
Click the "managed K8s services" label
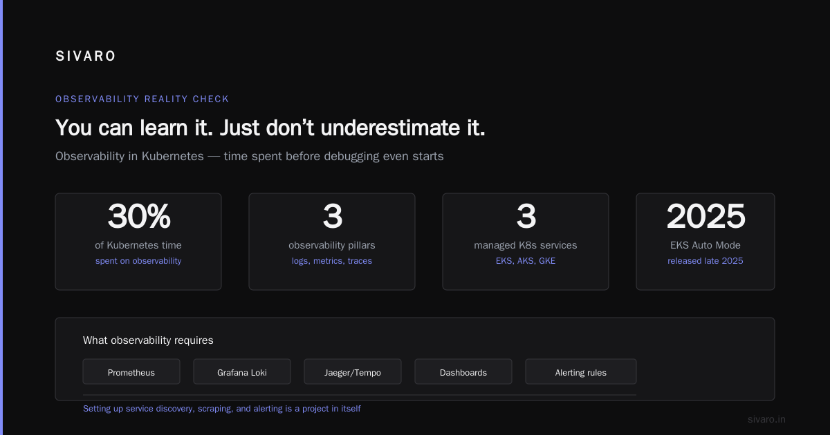point(526,245)
